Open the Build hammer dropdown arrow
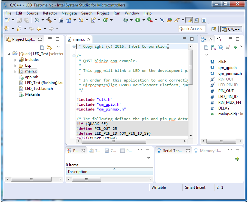This screenshot has width=248, height=202. pyautogui.click(x=55, y=20)
